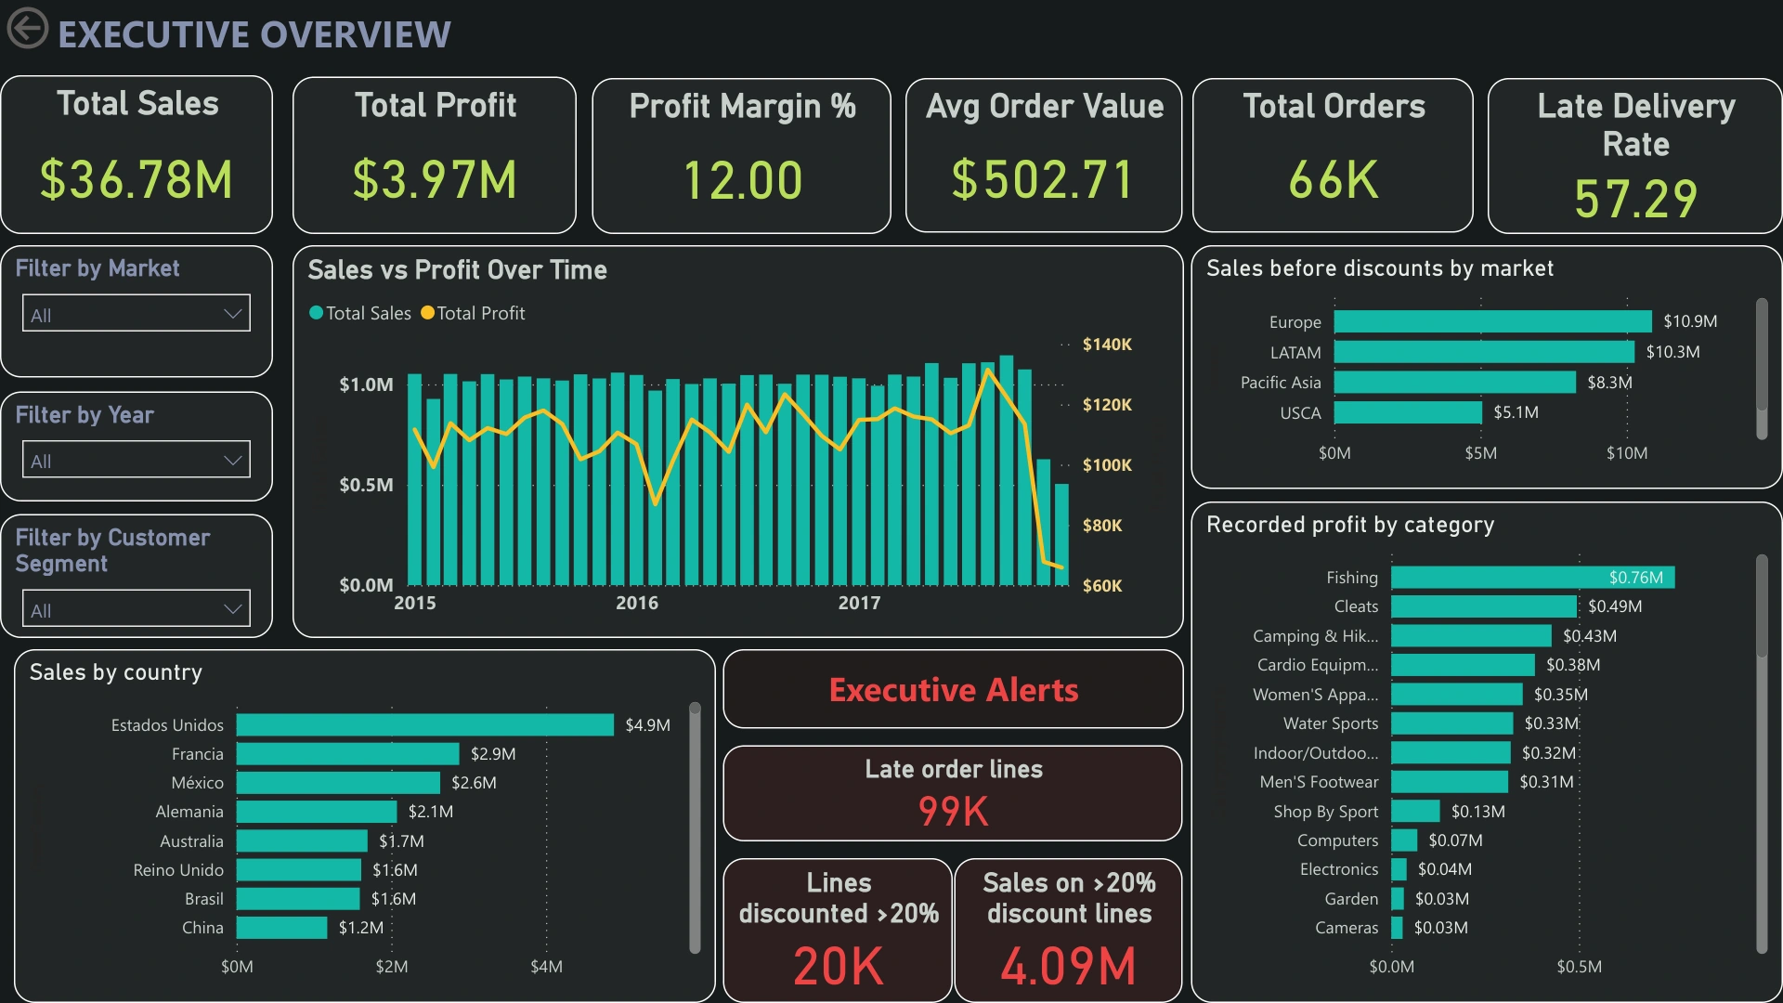Click the Computers category label
The height and width of the screenshot is (1003, 1783).
pos(1337,840)
